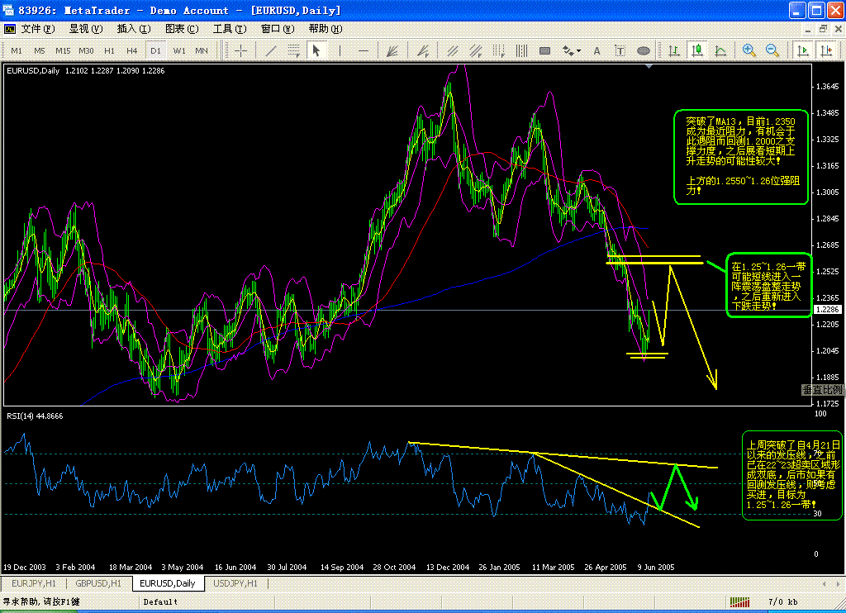Select the rectangle shape tool
Viewport: 846px width, 613px height.
point(545,50)
